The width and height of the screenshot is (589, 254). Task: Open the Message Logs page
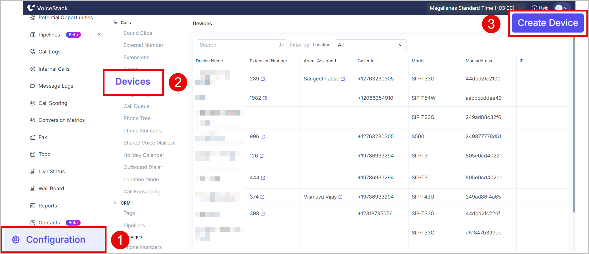tap(56, 86)
